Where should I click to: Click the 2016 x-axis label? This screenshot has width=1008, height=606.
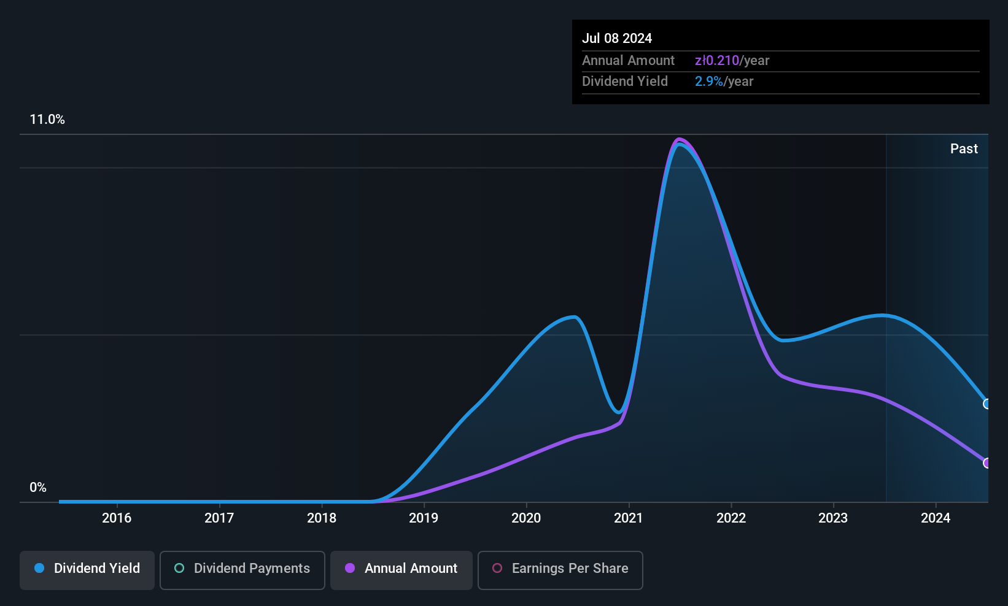pos(117,518)
